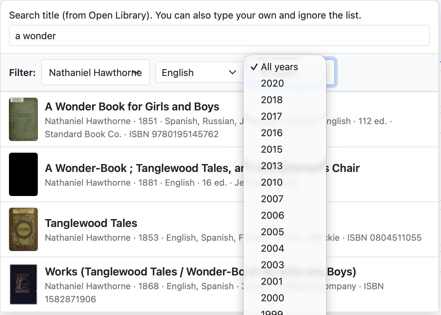Viewport: 441px width, 315px height.
Task: Click the Works dark blue cover thumbnail
Action: click(x=23, y=284)
